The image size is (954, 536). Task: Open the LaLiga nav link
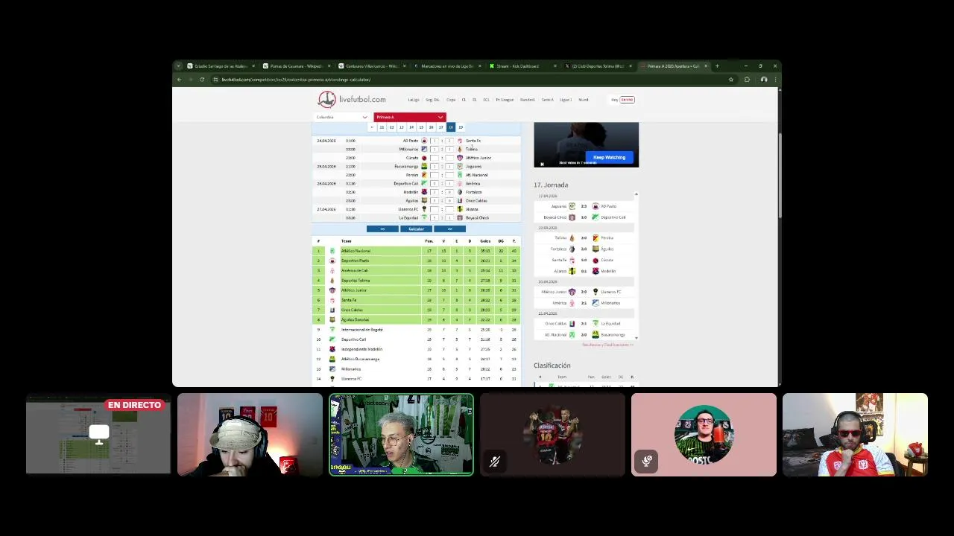click(x=414, y=100)
